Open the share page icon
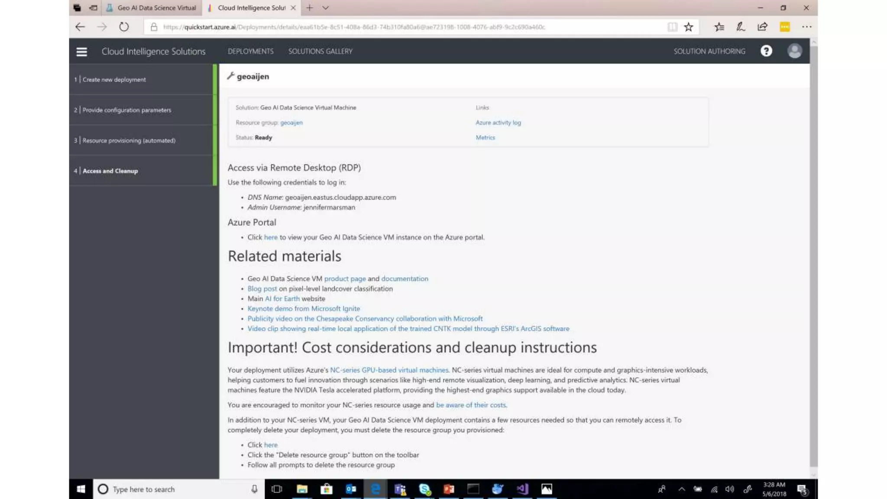 pos(762,27)
